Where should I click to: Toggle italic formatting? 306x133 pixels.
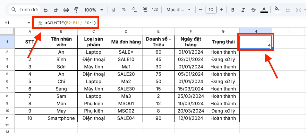pyautogui.click(x=243, y=10)
